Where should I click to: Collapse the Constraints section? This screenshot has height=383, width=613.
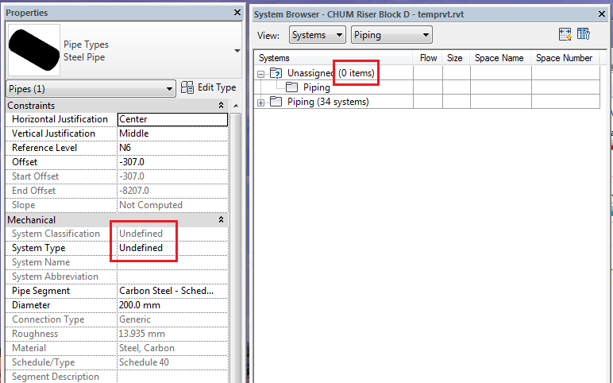221,105
